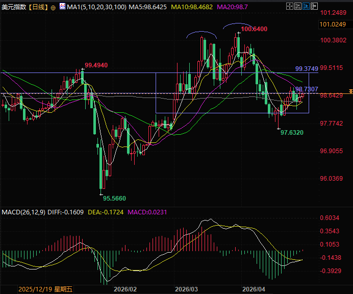Click the 100.3802 price axis label
Viewport: 353px width, 294px height.
[333, 40]
